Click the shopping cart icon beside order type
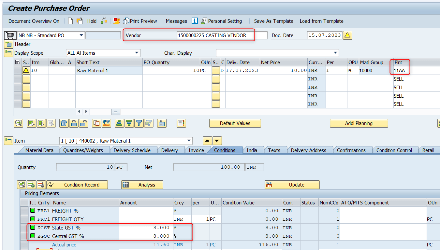The image size is (440, 250). pos(10,35)
